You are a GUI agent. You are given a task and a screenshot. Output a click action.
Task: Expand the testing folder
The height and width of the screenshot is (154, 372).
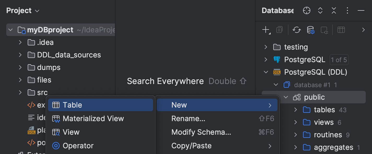pos(266,47)
